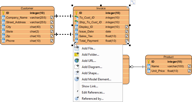Viewport: 192px width, 102px height.
Task: Select Show Link... menu entry
Action: point(98,86)
